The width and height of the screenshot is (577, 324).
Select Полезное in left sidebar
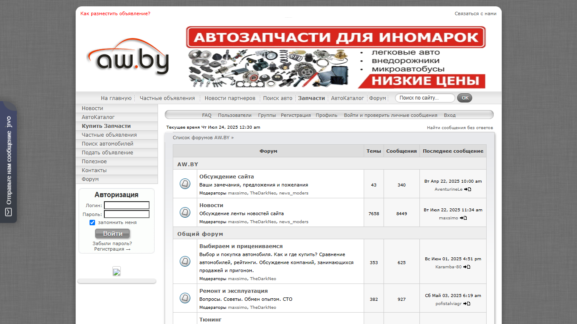click(117, 162)
